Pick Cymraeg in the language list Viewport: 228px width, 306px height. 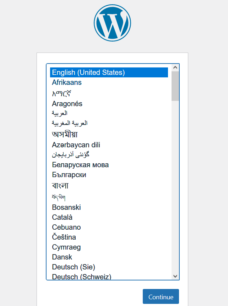point(66,247)
